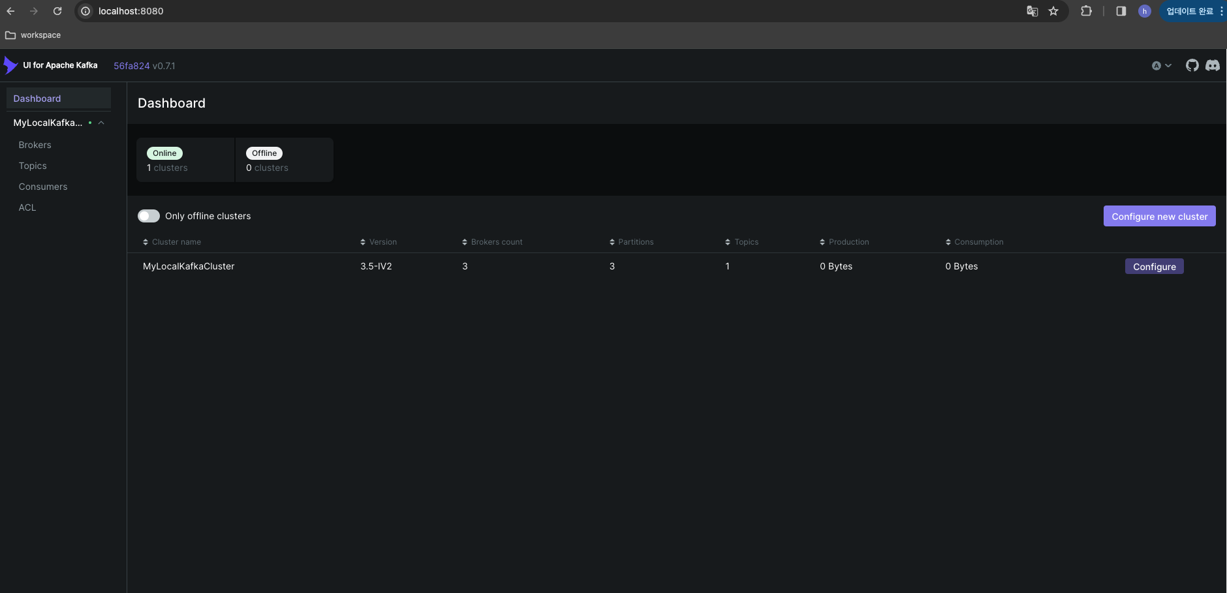This screenshot has height=593, width=1227.
Task: Reload the current page
Action: (x=57, y=11)
